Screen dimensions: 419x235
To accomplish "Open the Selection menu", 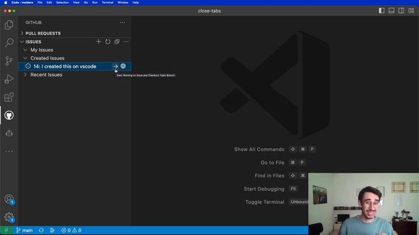I will tap(62, 3).
